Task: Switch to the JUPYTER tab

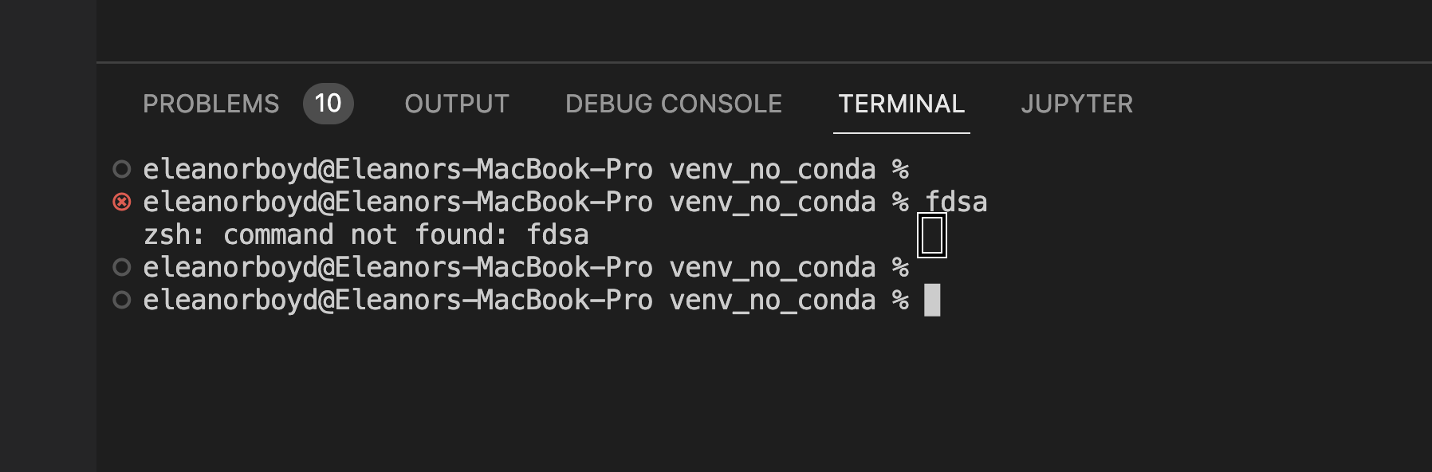Action: tap(1076, 103)
